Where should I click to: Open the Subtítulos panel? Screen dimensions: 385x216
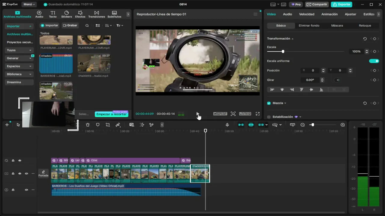tap(114, 14)
